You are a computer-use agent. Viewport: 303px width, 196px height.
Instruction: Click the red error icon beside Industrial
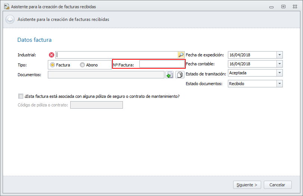[x=52, y=55]
